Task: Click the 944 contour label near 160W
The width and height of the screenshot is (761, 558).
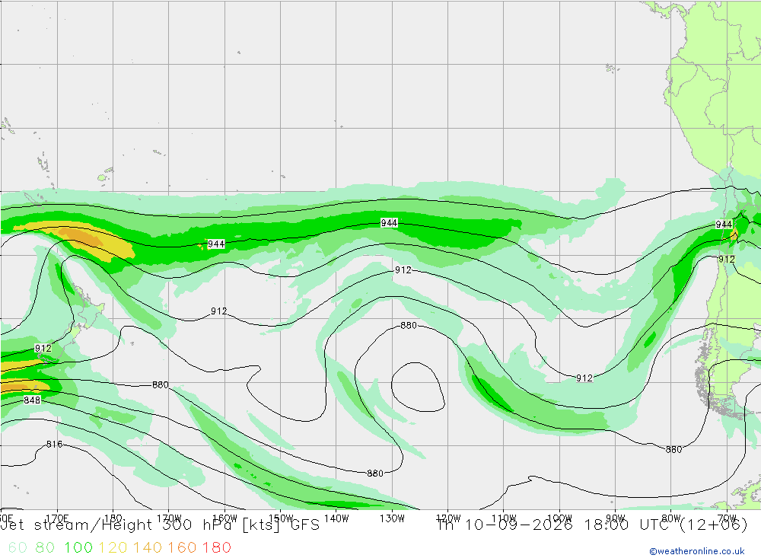Action: tap(216, 244)
